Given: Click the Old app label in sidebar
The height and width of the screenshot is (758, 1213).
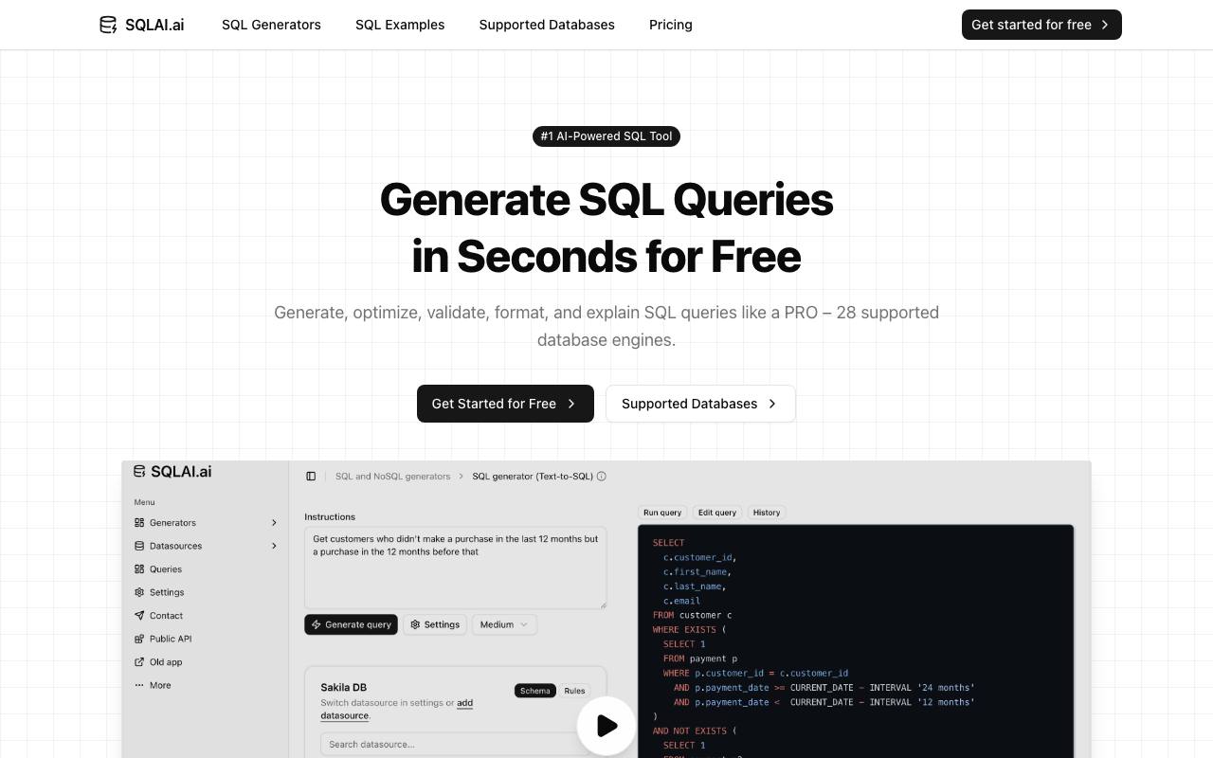Looking at the screenshot, I should point(166,662).
